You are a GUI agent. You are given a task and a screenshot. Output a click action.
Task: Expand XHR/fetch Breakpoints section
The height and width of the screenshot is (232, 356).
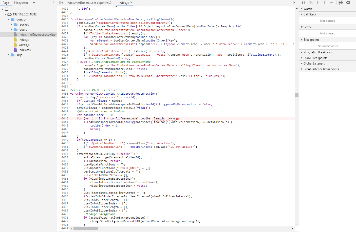[x=327, y=52]
